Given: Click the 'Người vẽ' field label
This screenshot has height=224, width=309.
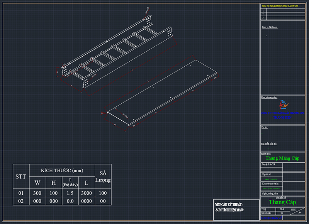Looking at the screenshot, I should pyautogui.click(x=266, y=174).
